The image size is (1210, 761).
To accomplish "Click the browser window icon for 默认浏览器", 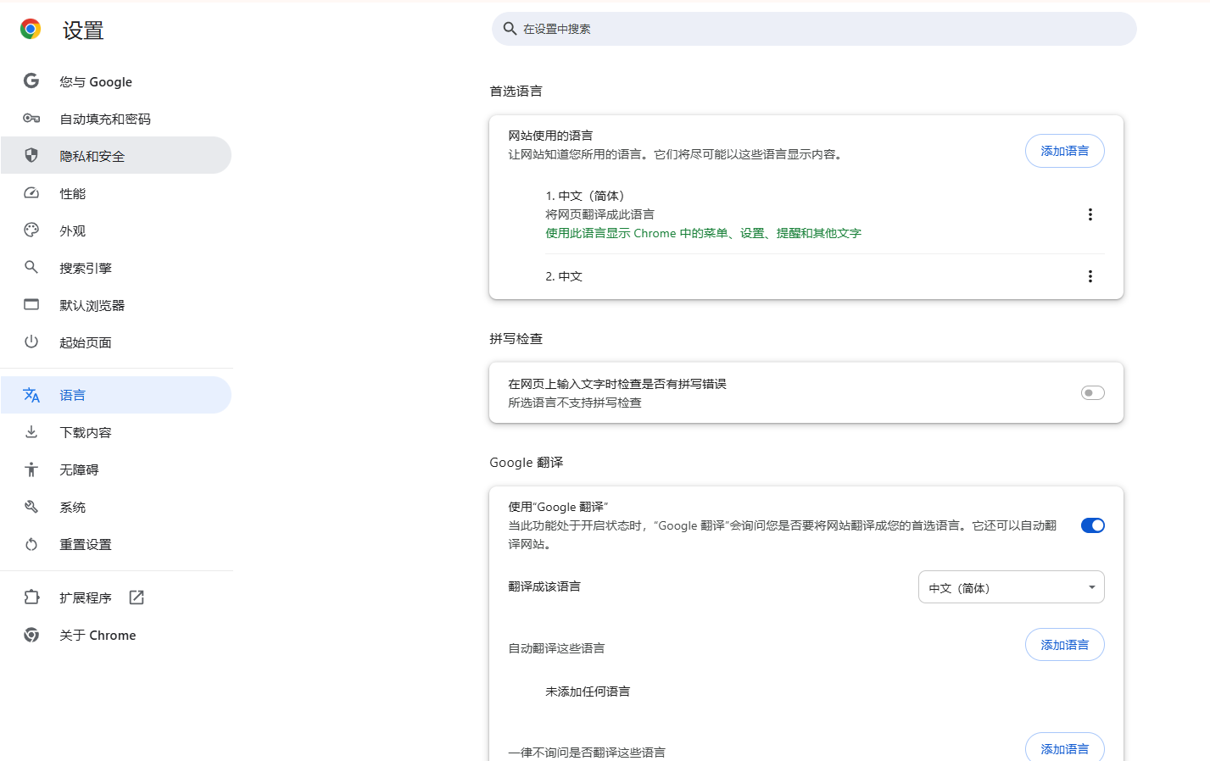I will pyautogui.click(x=31, y=304).
